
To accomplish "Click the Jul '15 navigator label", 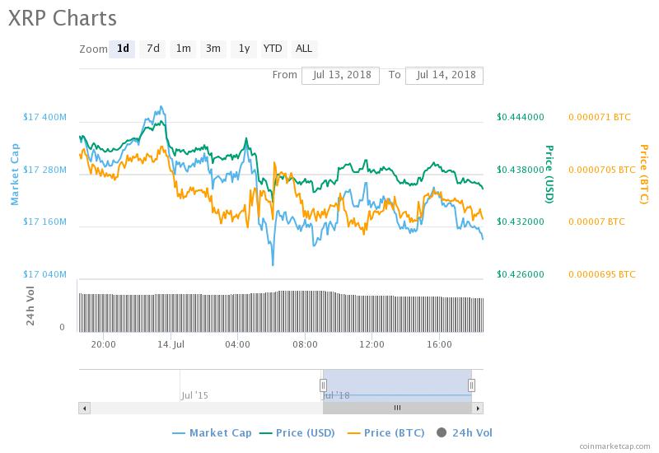I will [x=194, y=395].
